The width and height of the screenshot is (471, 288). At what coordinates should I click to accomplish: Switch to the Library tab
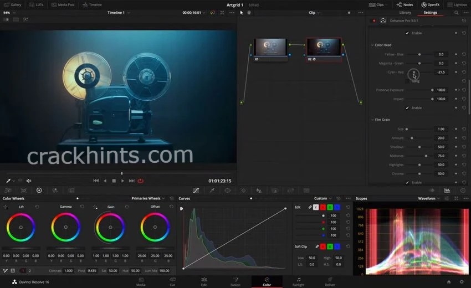point(405,13)
